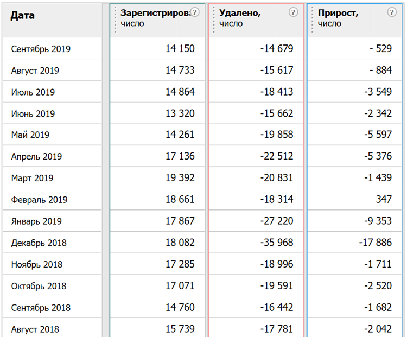Click registered value 19 392 for Март 2019
407x337 pixels.
pos(180,178)
